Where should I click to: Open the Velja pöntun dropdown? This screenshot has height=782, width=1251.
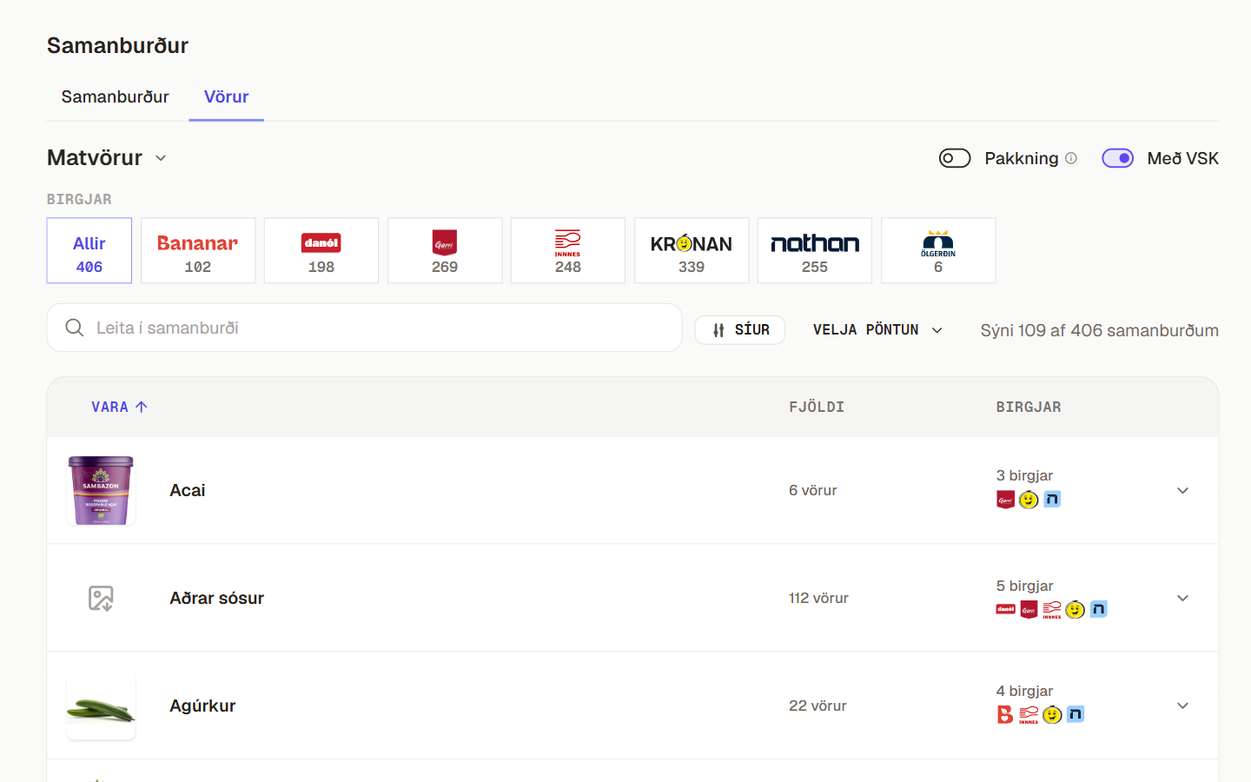(877, 330)
